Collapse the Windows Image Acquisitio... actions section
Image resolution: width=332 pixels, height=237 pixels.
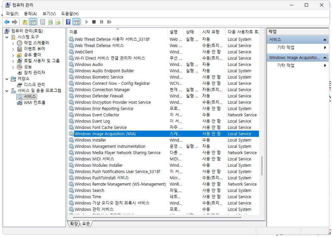click(x=325, y=58)
